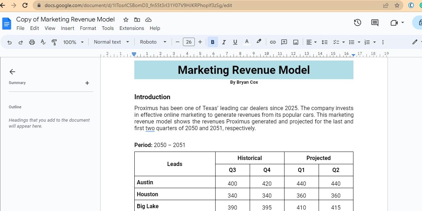
Task: Open the Roboto font dropdown
Action: (x=153, y=42)
